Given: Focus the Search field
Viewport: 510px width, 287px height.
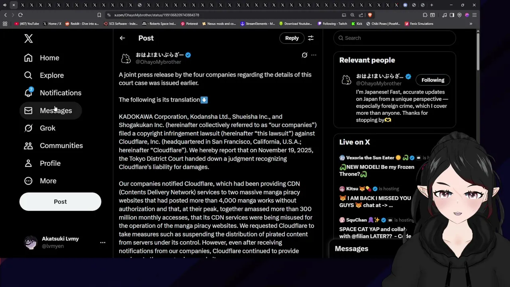Looking at the screenshot, I should pyautogui.click(x=394, y=38).
